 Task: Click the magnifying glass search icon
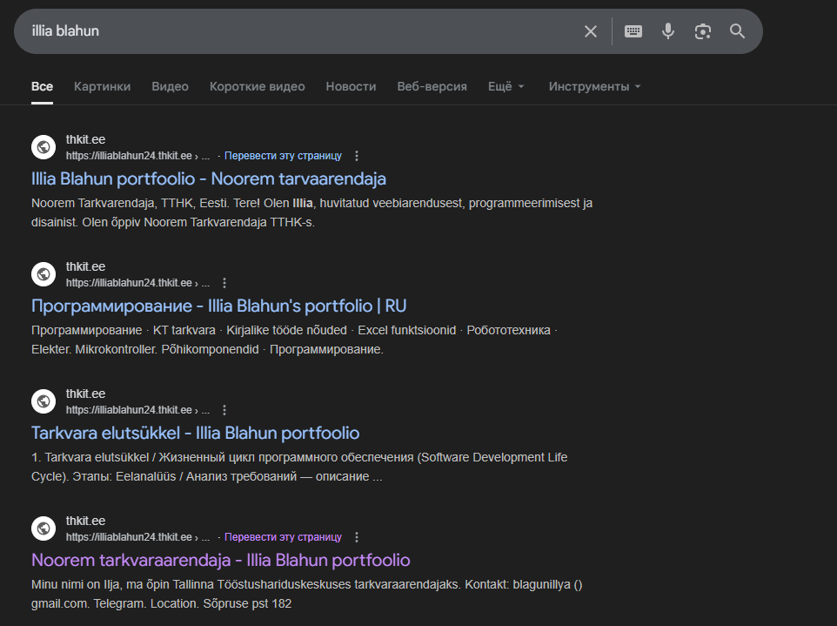point(737,31)
